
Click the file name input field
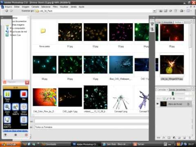(91, 121)
